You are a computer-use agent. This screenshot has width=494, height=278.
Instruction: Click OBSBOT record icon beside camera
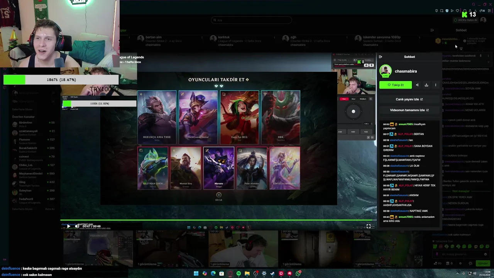pyautogui.click(x=371, y=65)
